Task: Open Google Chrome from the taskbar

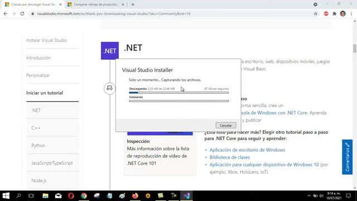Action: click(84, 196)
